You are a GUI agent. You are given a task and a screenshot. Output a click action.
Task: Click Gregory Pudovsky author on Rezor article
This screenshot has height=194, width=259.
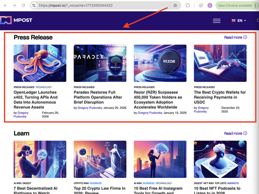pos(150,113)
